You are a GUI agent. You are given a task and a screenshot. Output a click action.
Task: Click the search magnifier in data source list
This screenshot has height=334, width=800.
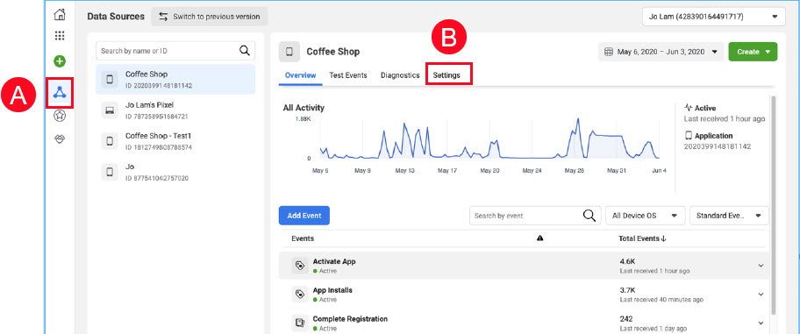point(245,51)
